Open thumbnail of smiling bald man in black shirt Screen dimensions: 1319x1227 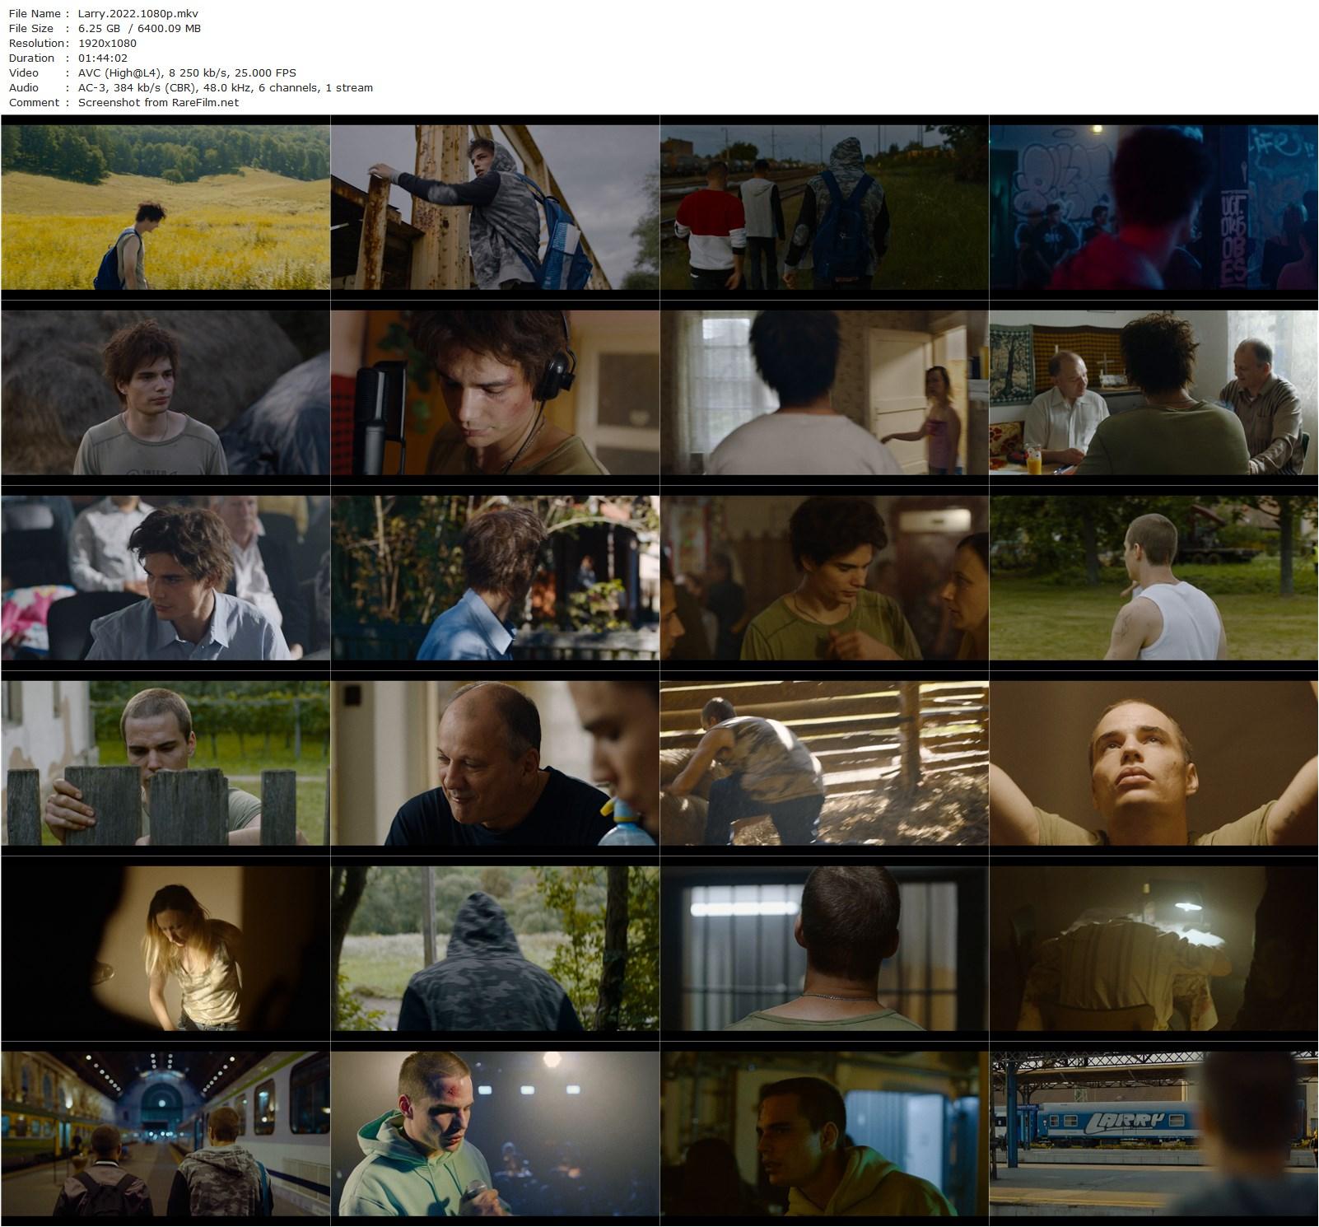pos(495,763)
